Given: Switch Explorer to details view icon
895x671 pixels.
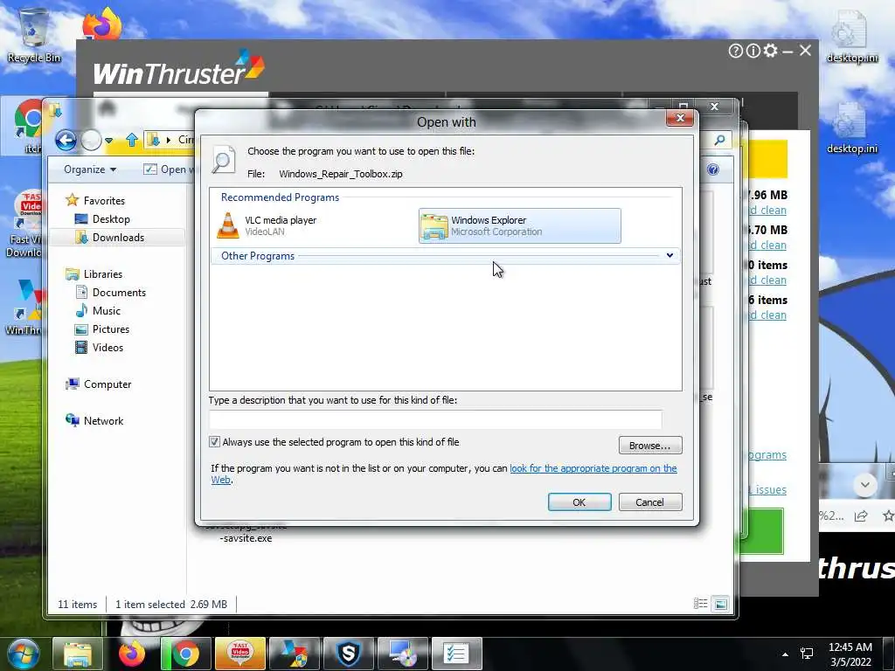Looking at the screenshot, I should click(700, 604).
